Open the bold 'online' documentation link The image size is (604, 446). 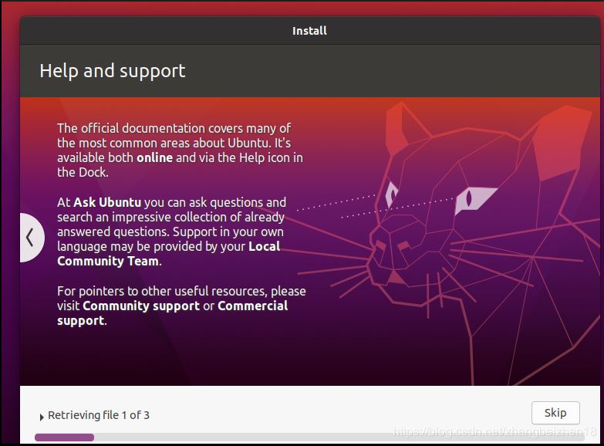pos(155,158)
